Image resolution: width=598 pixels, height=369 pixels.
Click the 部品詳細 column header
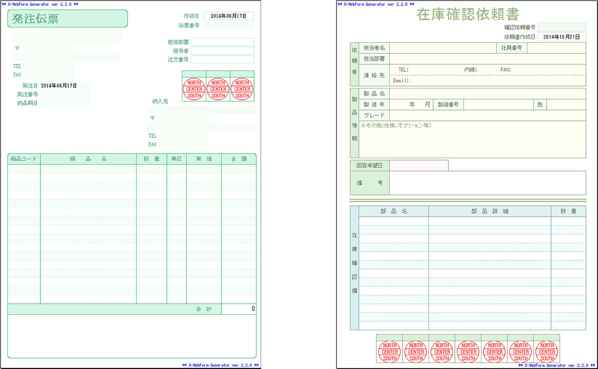point(490,211)
